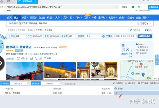
Task: Click the 清空所有 trash icon
Action: coord(126,83)
